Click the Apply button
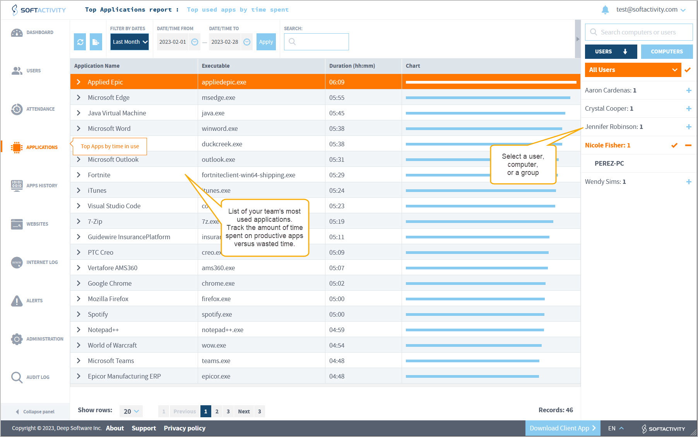698x437 pixels. click(x=266, y=42)
